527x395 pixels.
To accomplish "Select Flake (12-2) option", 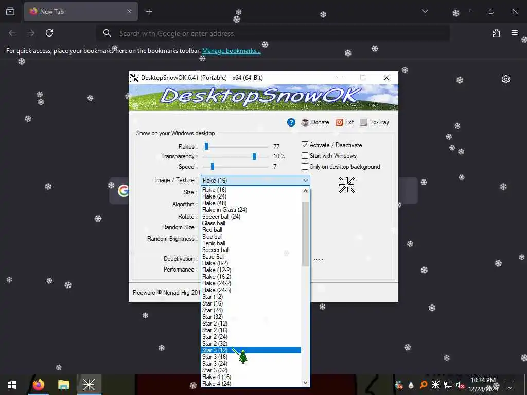I will pos(251,270).
